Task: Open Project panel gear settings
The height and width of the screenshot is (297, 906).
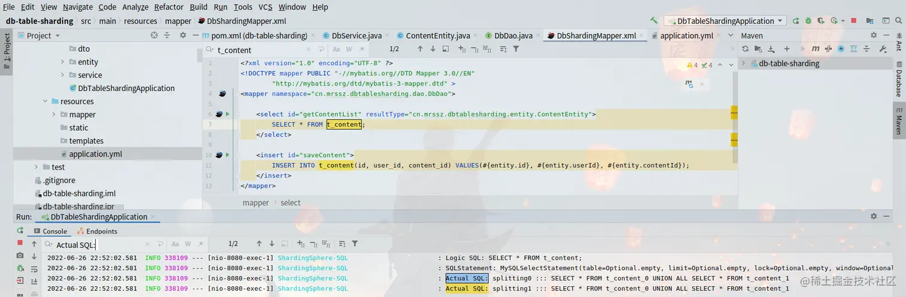Action: click(183, 35)
